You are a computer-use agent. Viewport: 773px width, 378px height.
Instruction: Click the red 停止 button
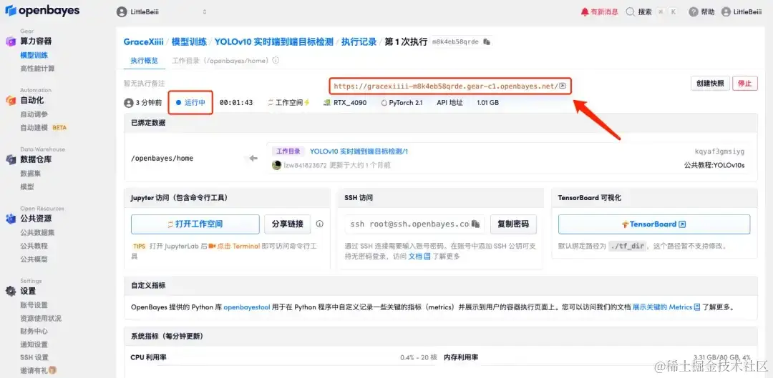pos(745,84)
